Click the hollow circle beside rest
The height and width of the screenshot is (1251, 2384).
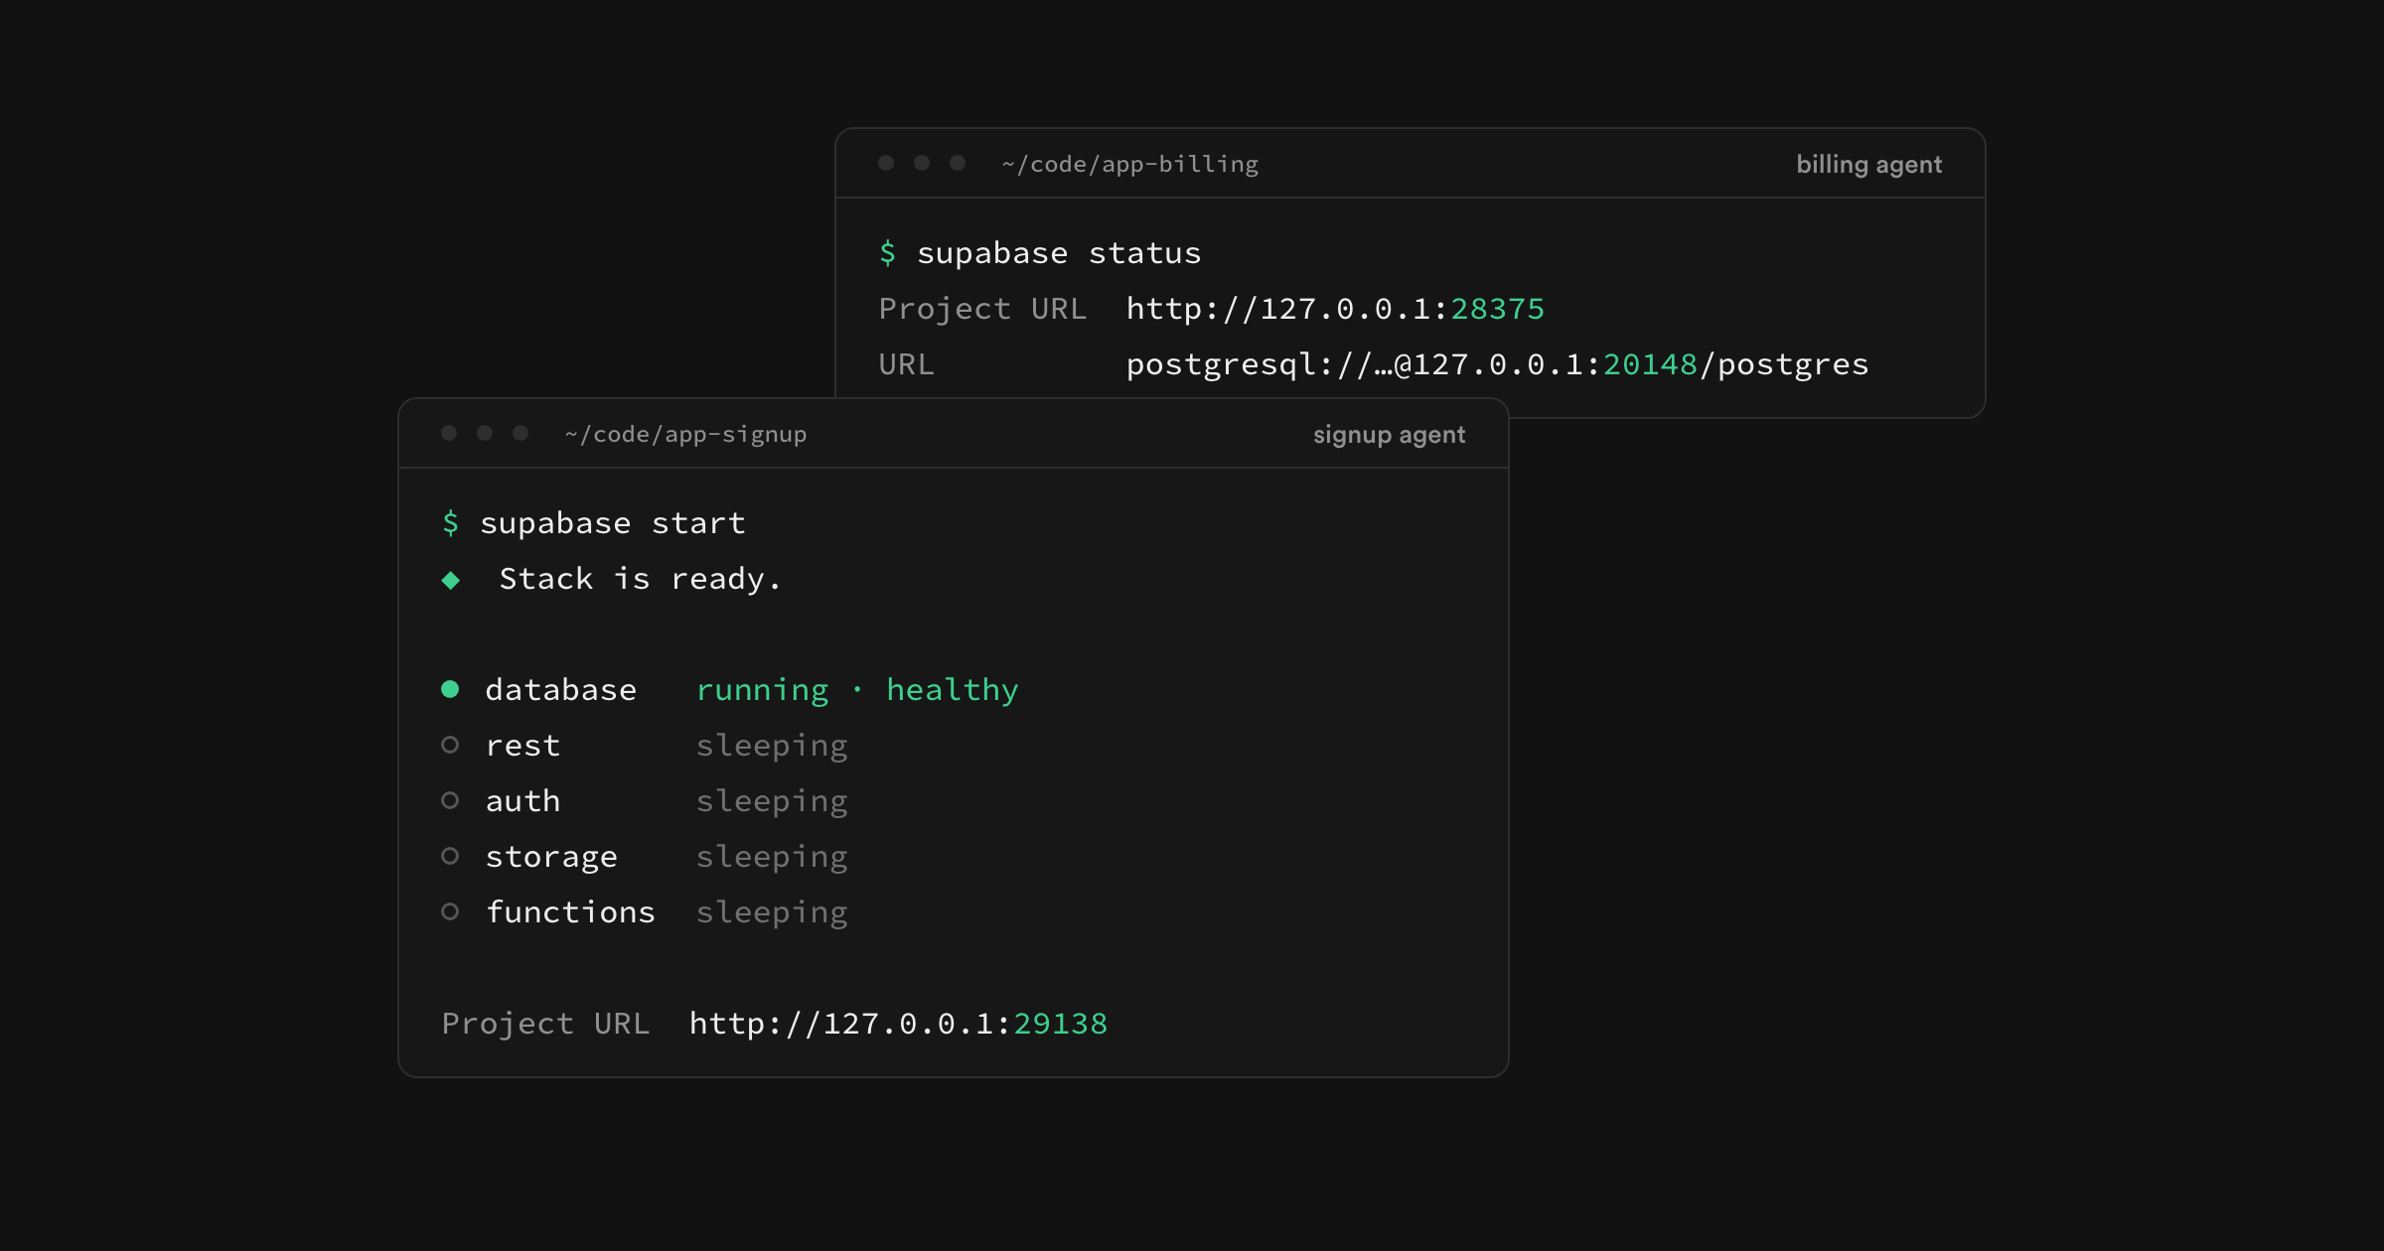tap(450, 745)
